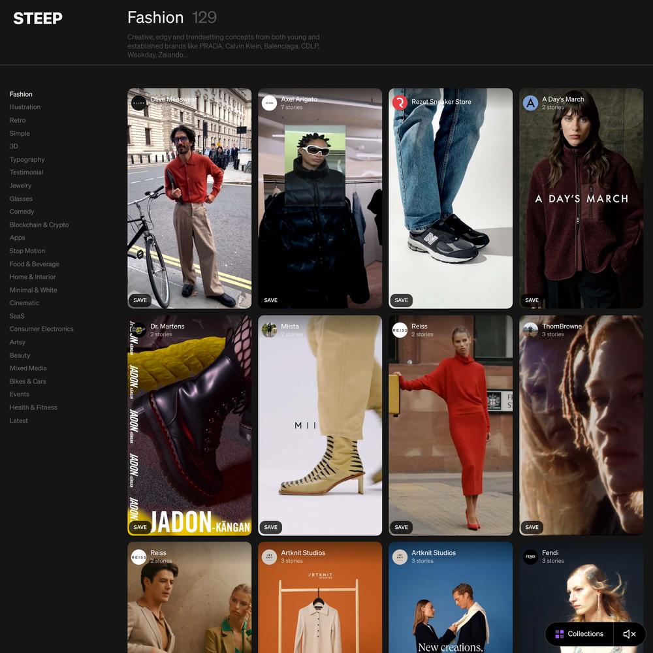Click the "Fashion" page heading

(155, 18)
